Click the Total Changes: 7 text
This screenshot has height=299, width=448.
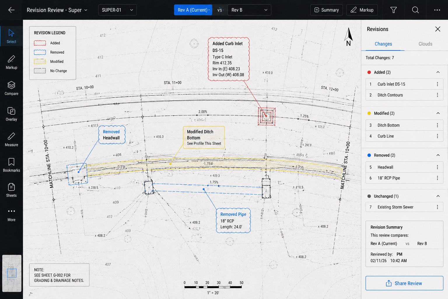coord(380,58)
